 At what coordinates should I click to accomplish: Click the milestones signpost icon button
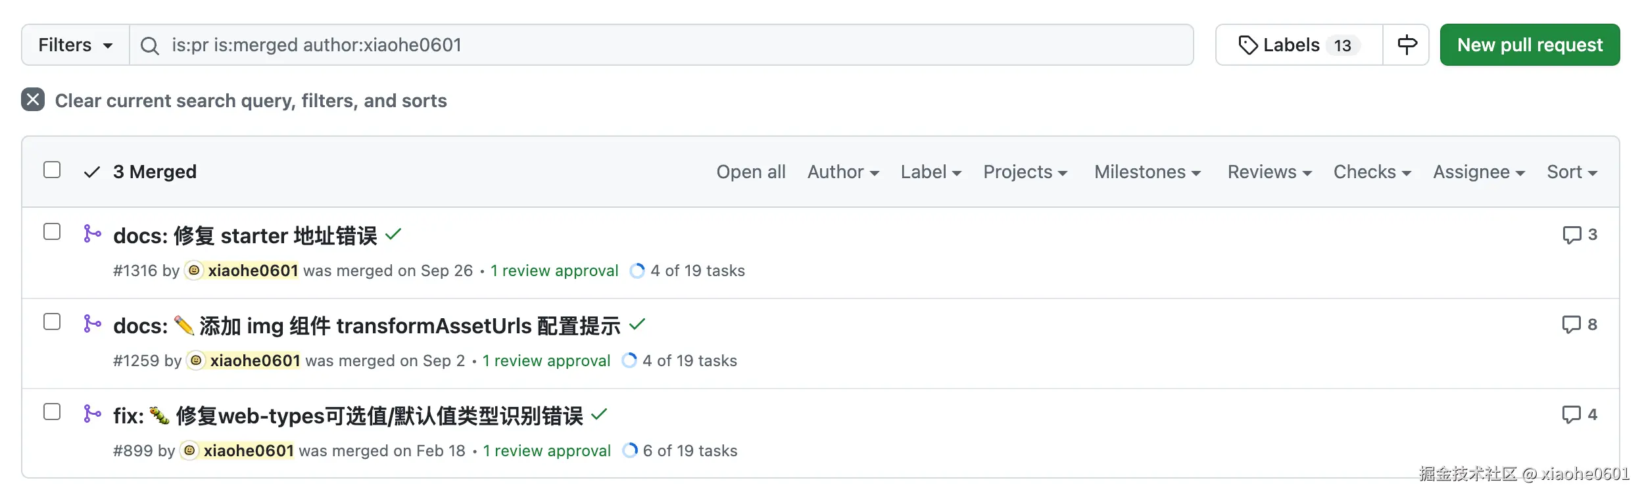pos(1406,45)
